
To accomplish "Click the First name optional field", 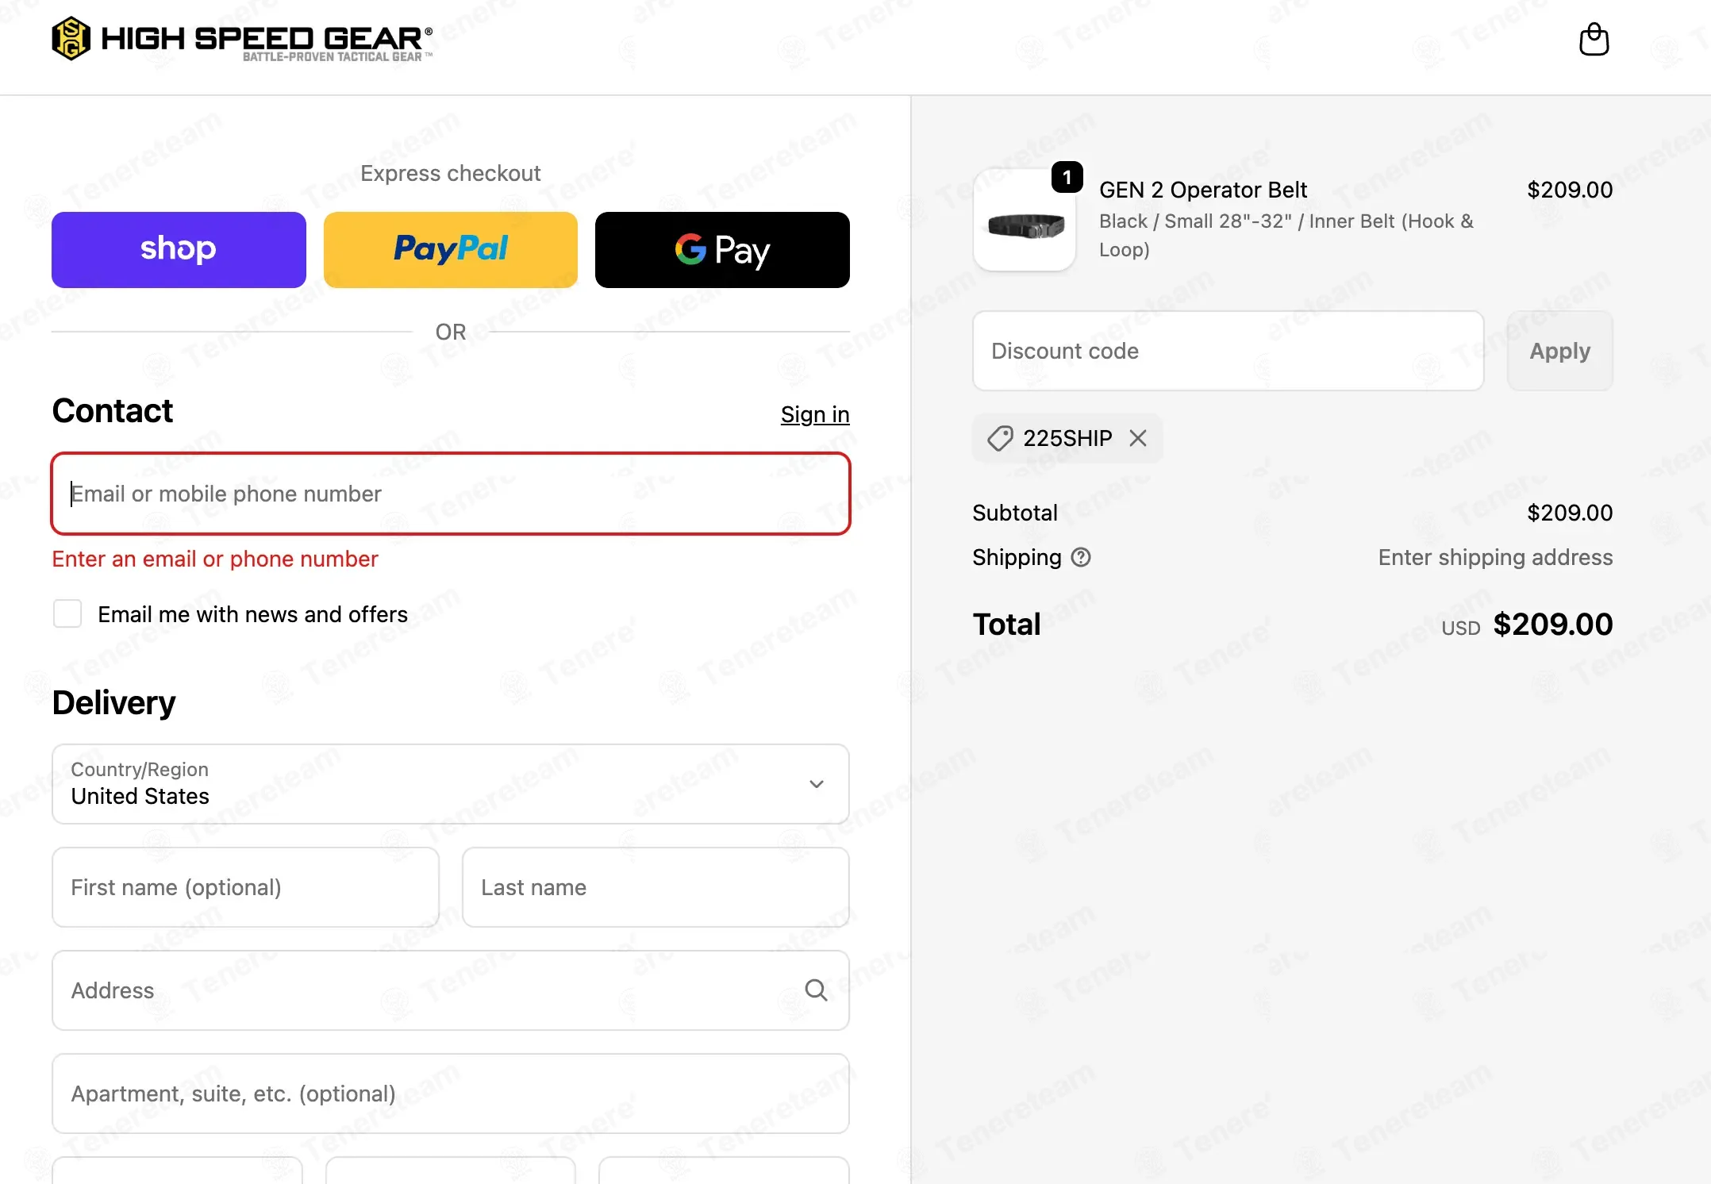I will click(x=245, y=887).
